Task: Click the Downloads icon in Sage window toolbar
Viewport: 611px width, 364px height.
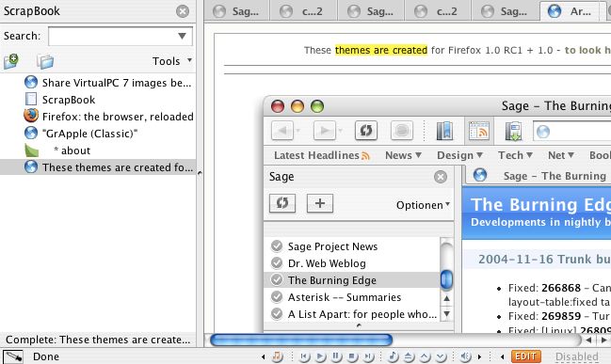Action: point(514,131)
